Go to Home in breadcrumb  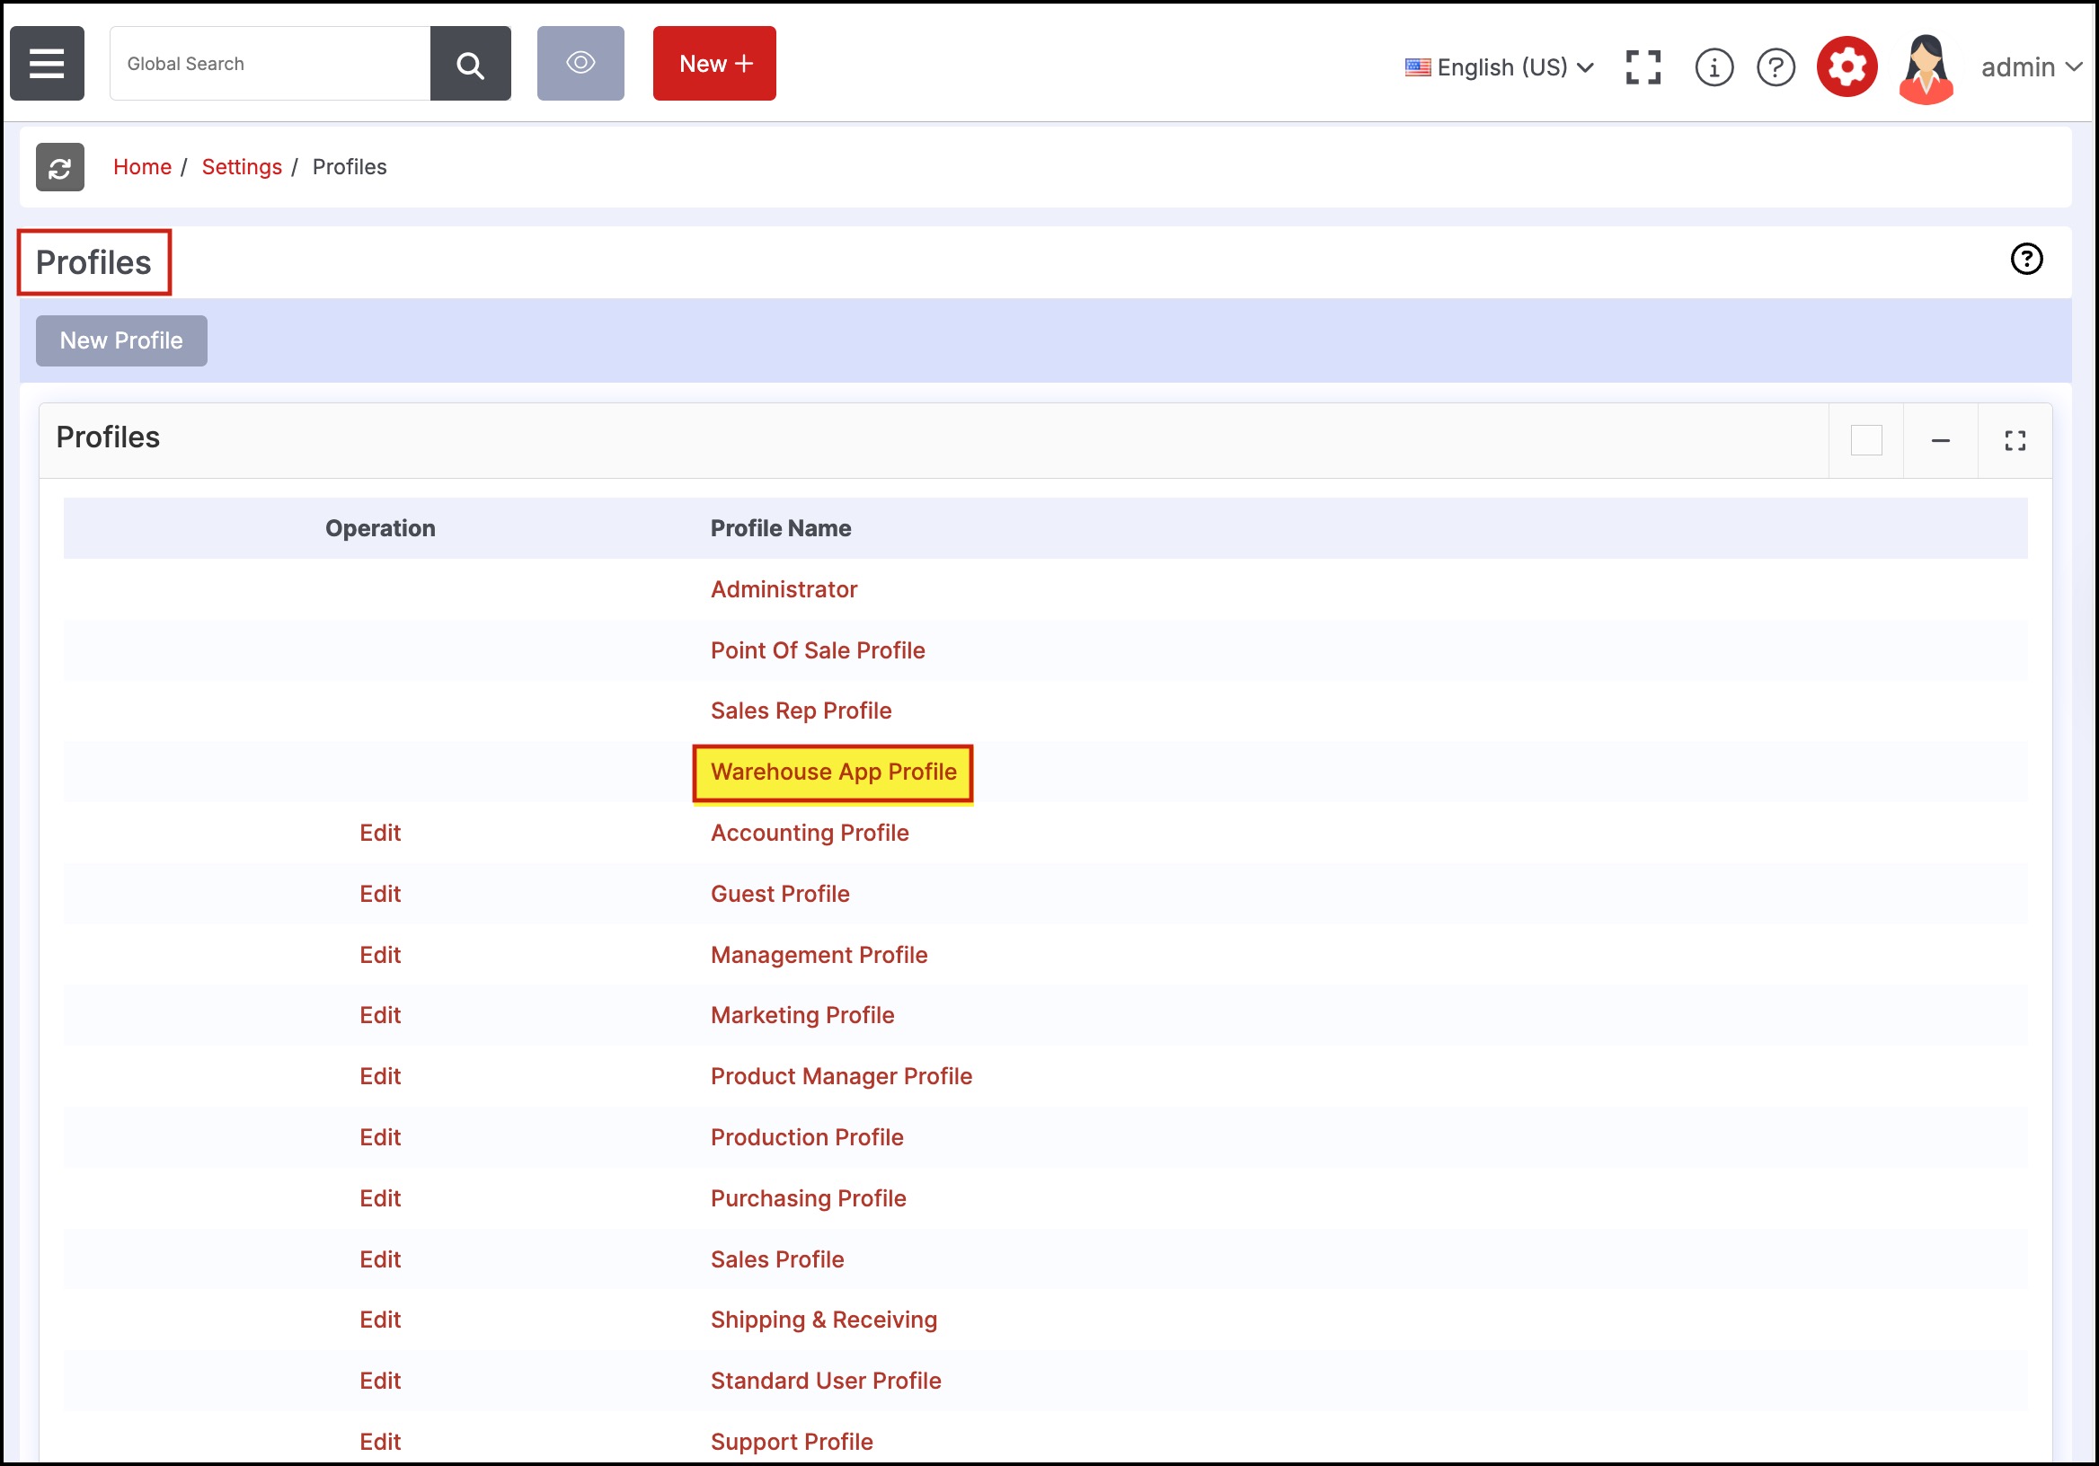142,167
